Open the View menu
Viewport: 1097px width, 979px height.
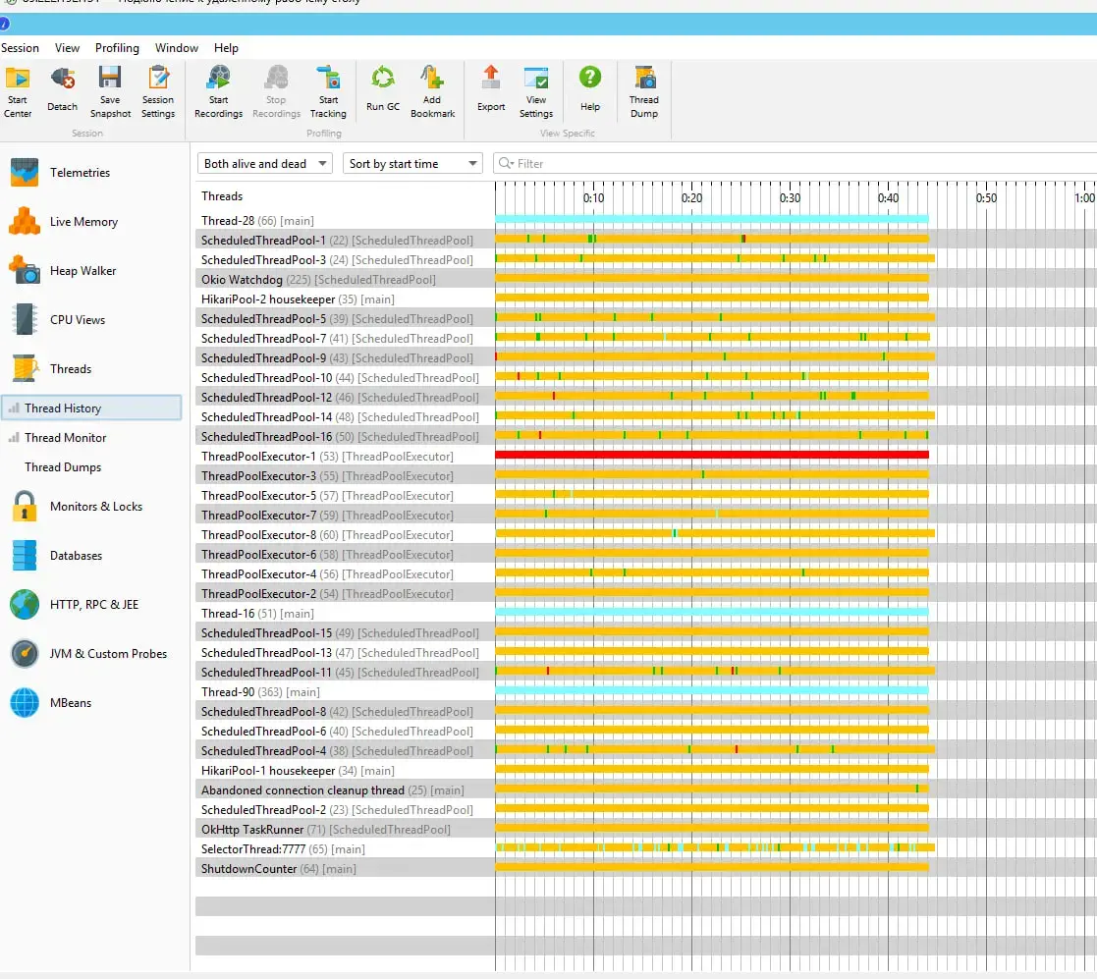(67, 47)
